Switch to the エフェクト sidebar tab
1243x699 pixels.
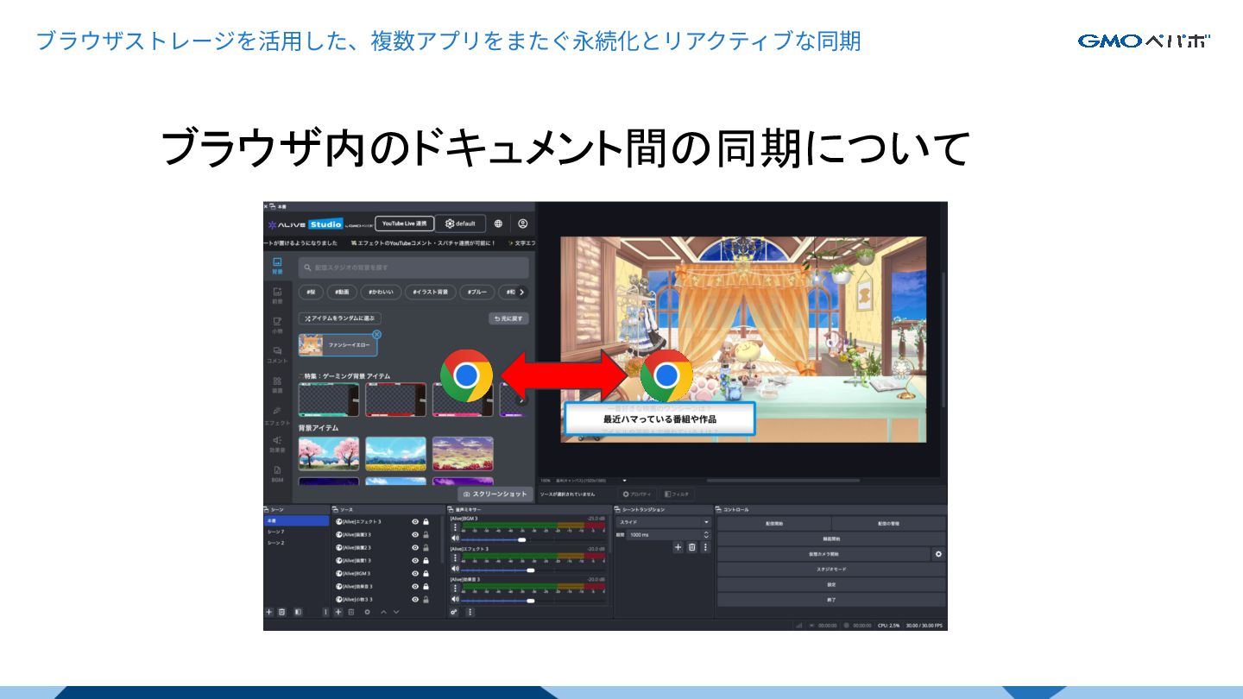[277, 415]
